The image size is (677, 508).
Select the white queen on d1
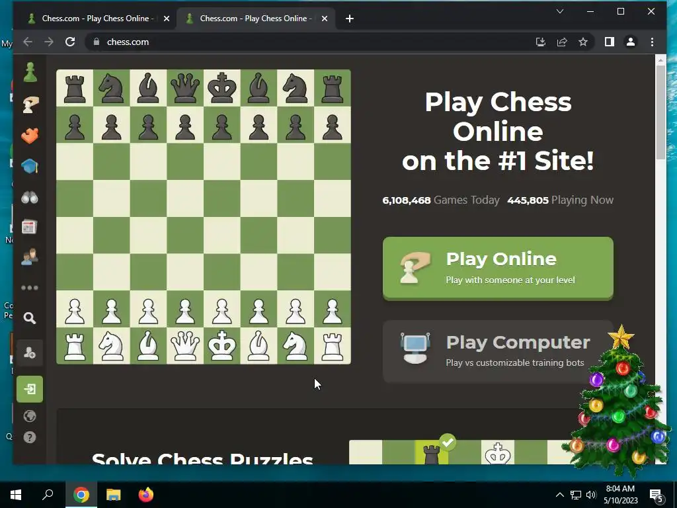click(x=185, y=345)
